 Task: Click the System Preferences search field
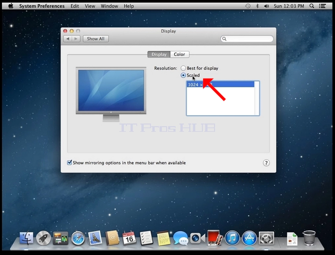pyautogui.click(x=247, y=39)
